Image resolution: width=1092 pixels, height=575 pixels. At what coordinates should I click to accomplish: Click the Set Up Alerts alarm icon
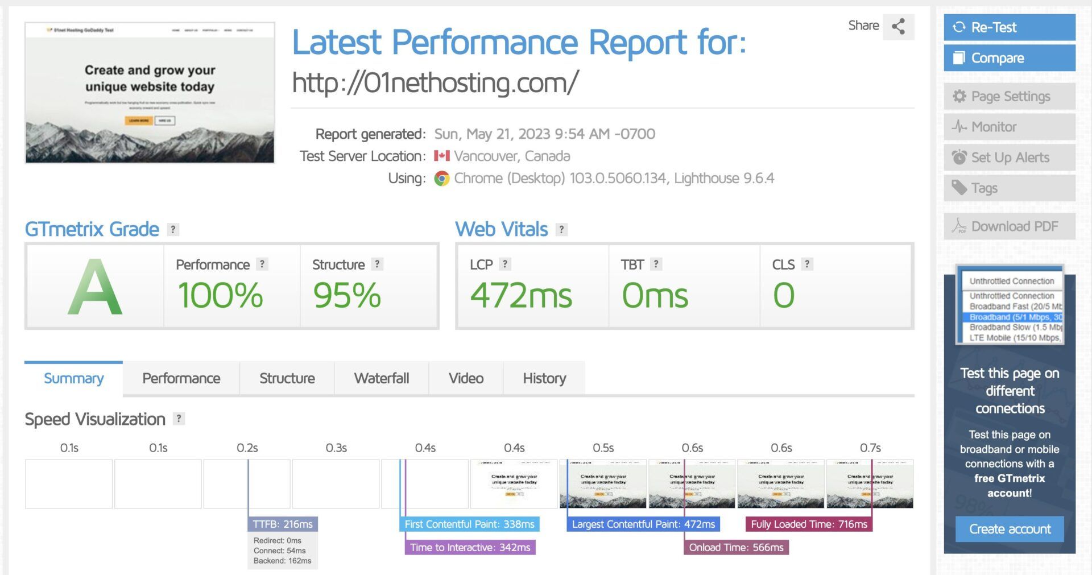959,157
